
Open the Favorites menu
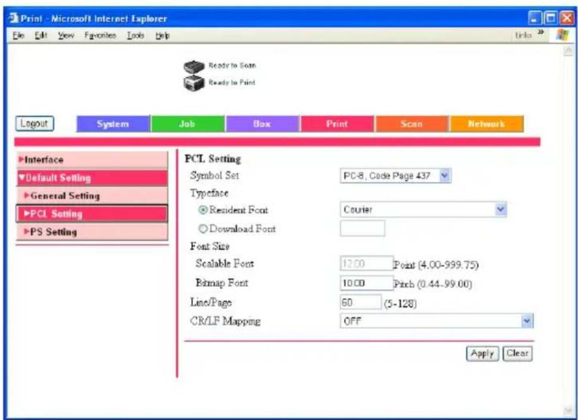pyautogui.click(x=100, y=35)
